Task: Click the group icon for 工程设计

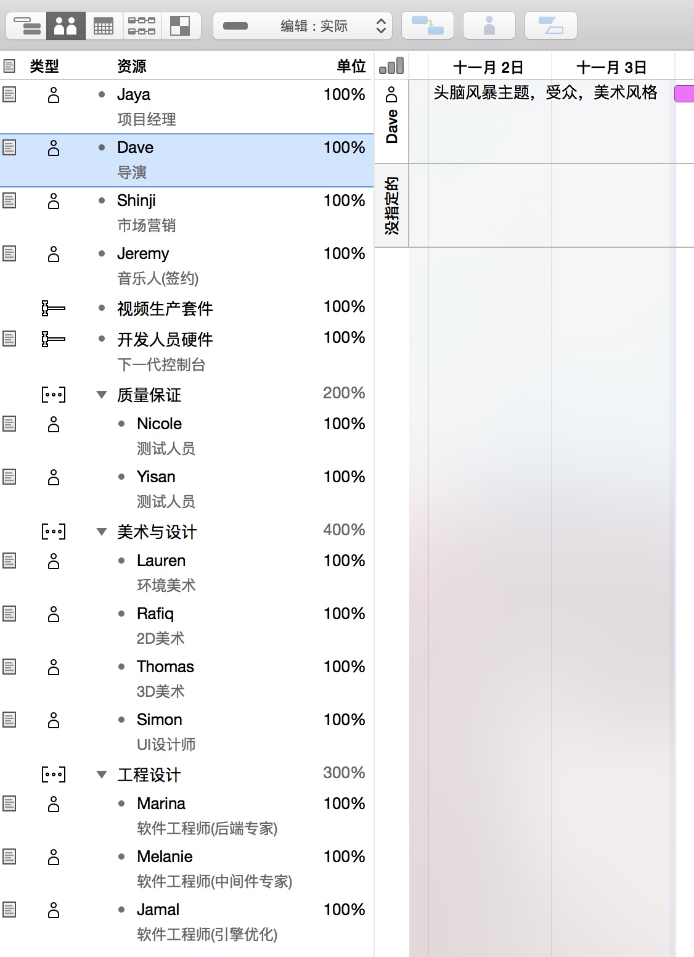Action: pyautogui.click(x=53, y=774)
